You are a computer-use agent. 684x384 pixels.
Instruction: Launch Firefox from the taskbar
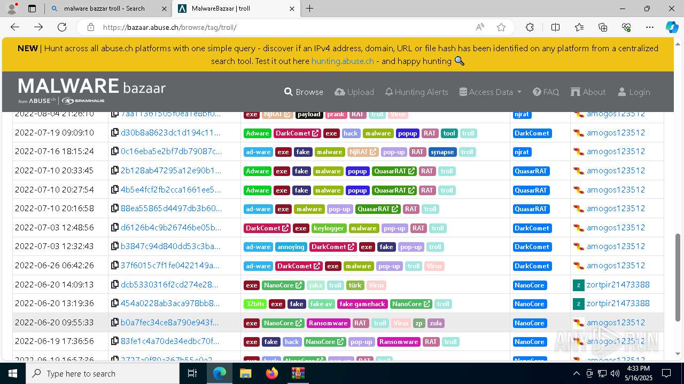click(272, 373)
